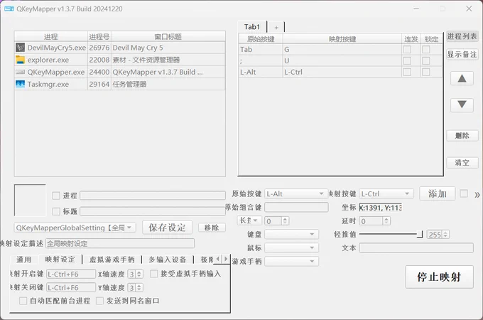
Task: Click the 进程列表 button
Action: point(462,37)
